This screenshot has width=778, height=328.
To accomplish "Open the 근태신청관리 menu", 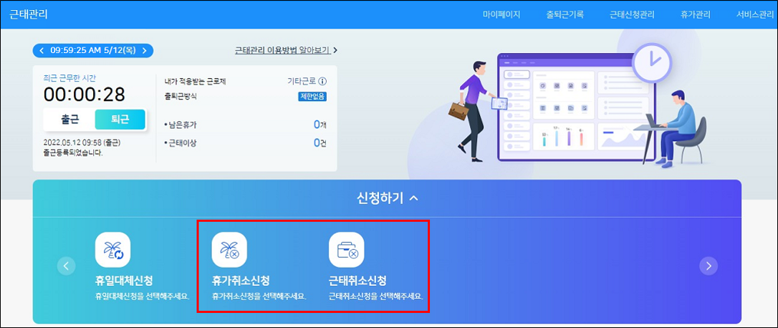I will point(633,14).
